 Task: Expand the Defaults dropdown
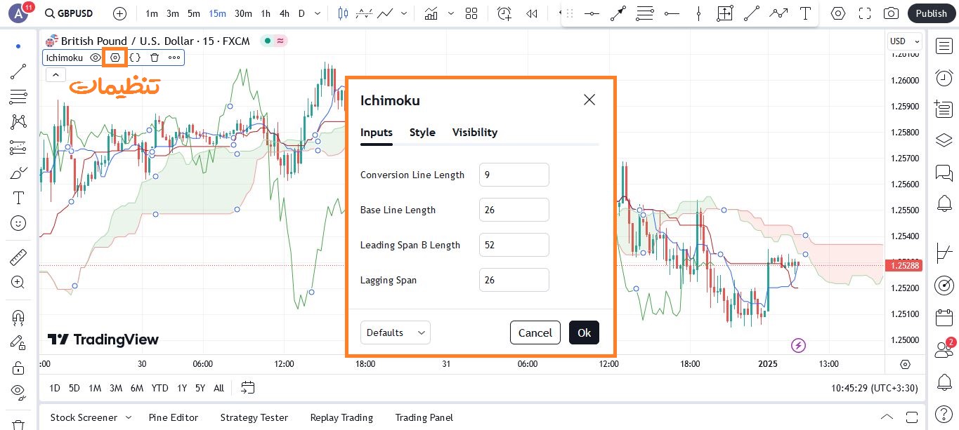(x=395, y=332)
